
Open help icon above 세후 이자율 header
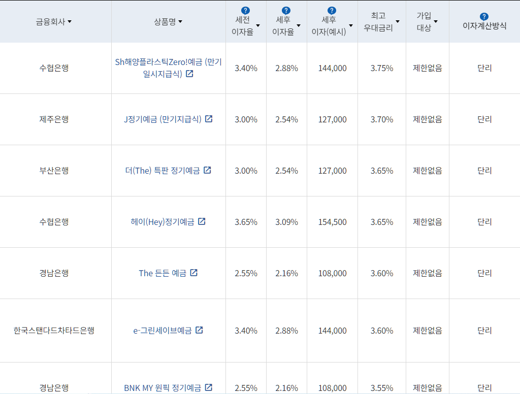click(x=286, y=11)
